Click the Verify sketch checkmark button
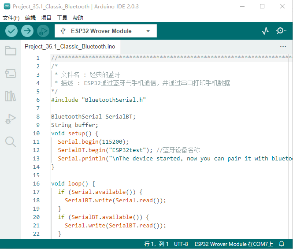Screen dimensions: 293x249 (11, 31)
